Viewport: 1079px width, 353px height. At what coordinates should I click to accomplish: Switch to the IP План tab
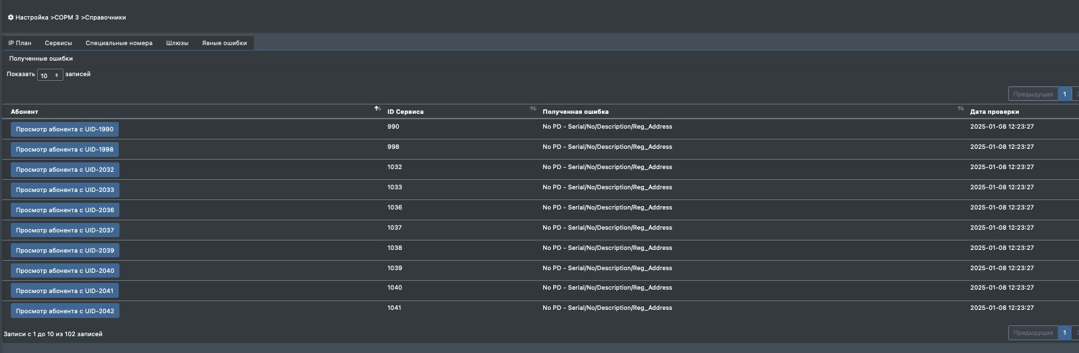[20, 43]
